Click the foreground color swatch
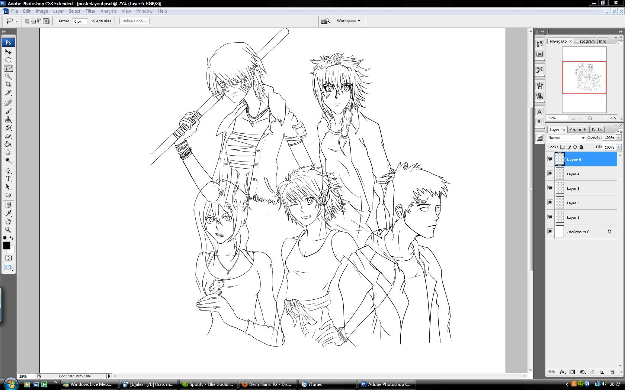 (x=7, y=246)
